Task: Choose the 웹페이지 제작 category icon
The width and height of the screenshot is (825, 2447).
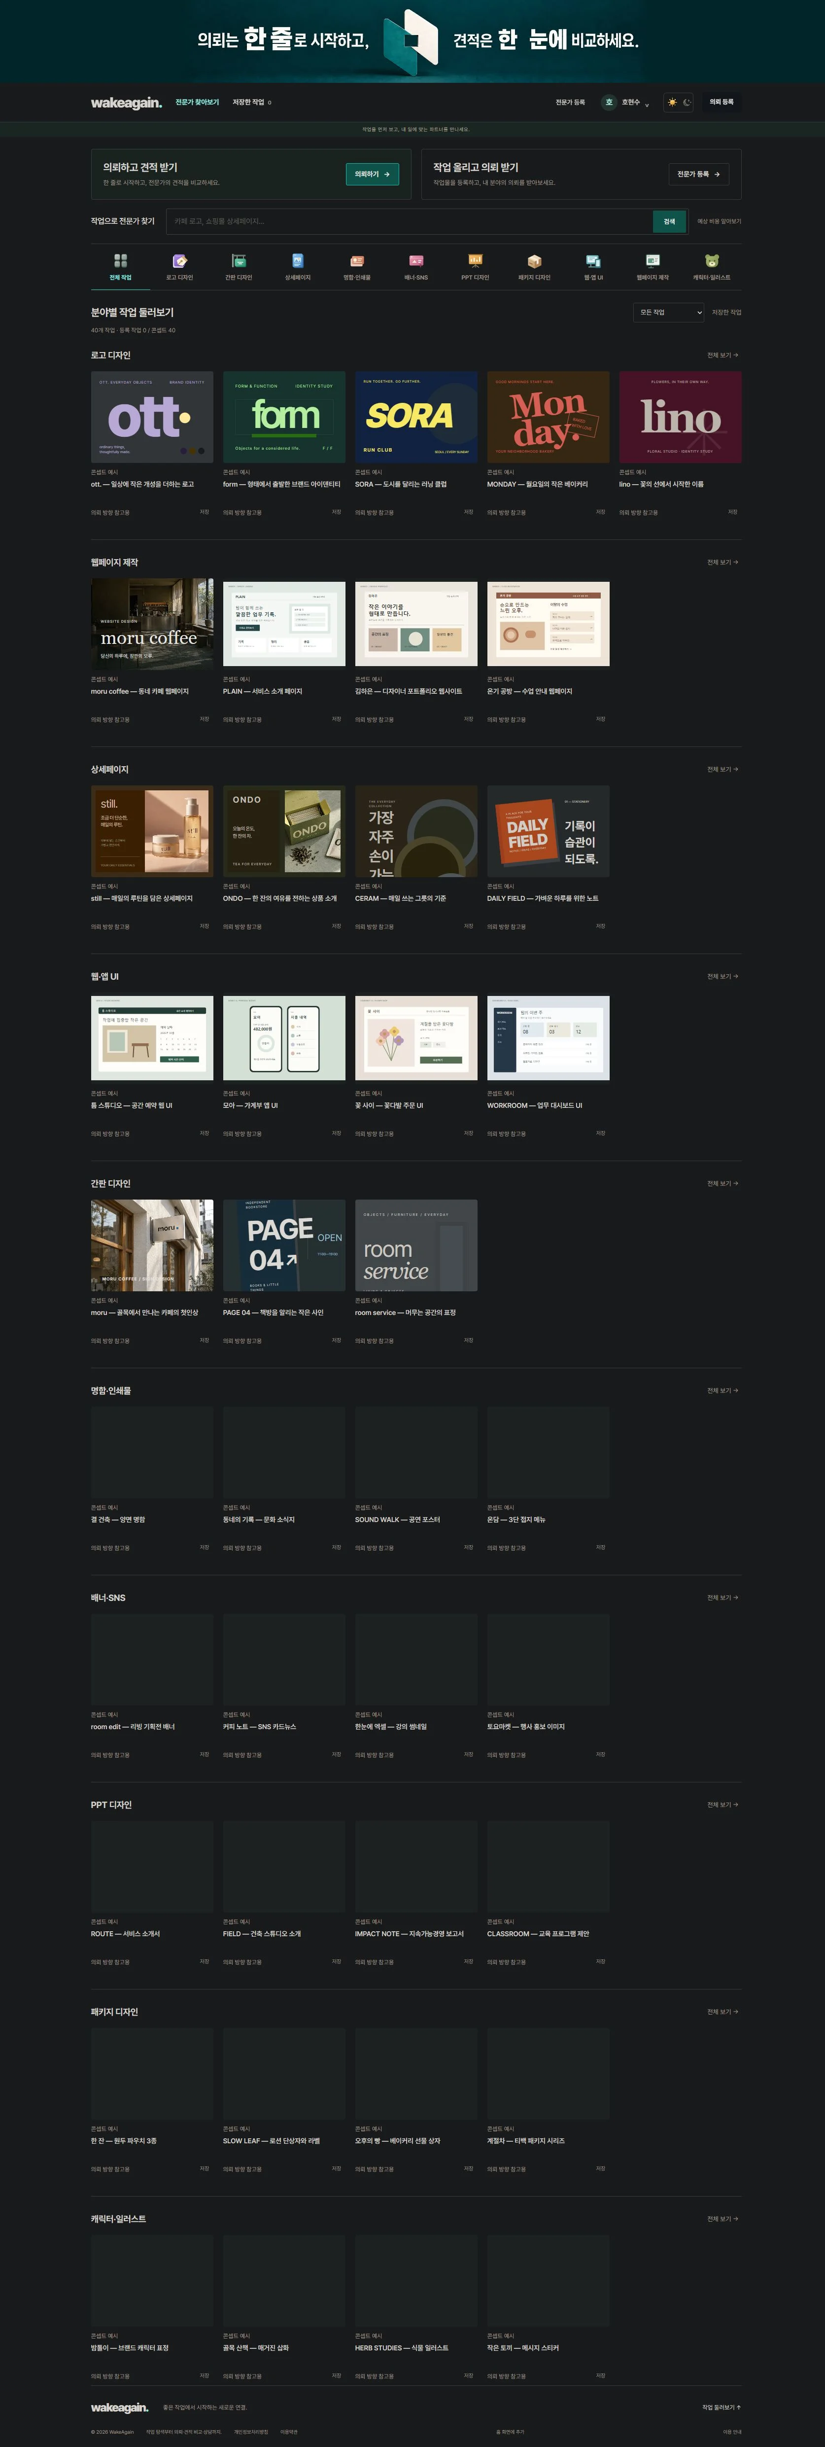Action: (652, 260)
